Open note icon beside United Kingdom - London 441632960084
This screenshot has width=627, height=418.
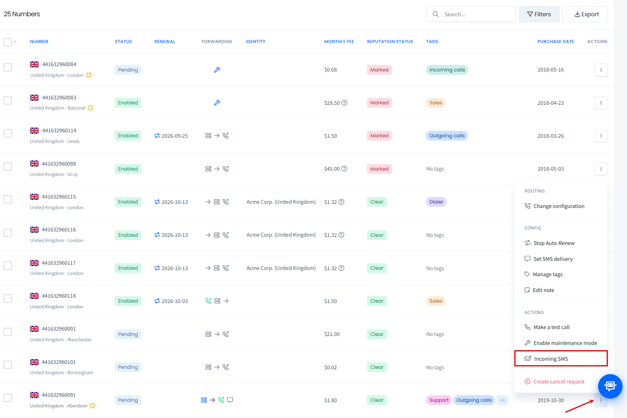point(89,75)
